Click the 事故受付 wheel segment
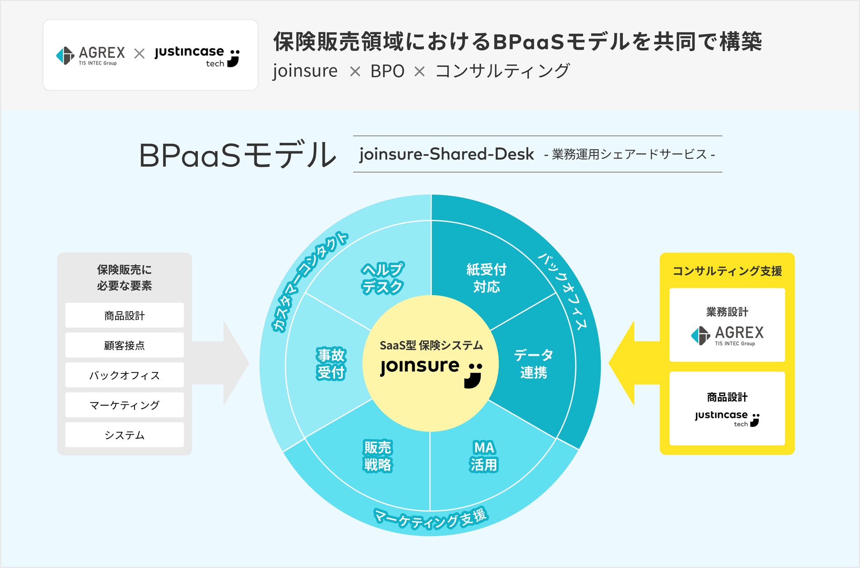This screenshot has width=860, height=568. coord(331,364)
